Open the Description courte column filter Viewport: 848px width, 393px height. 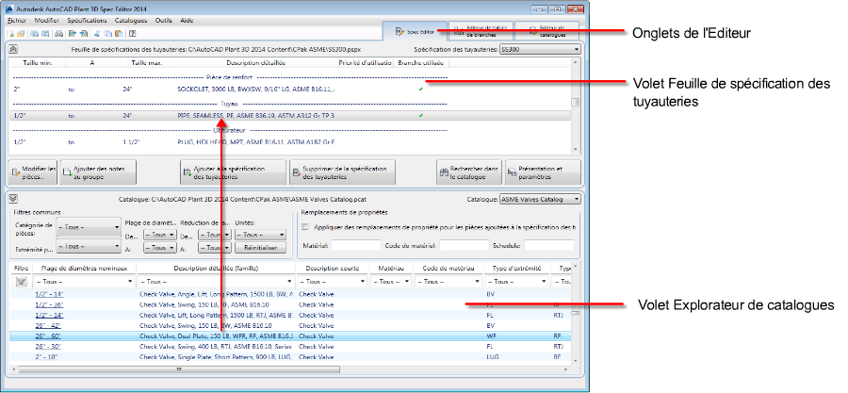(x=332, y=282)
